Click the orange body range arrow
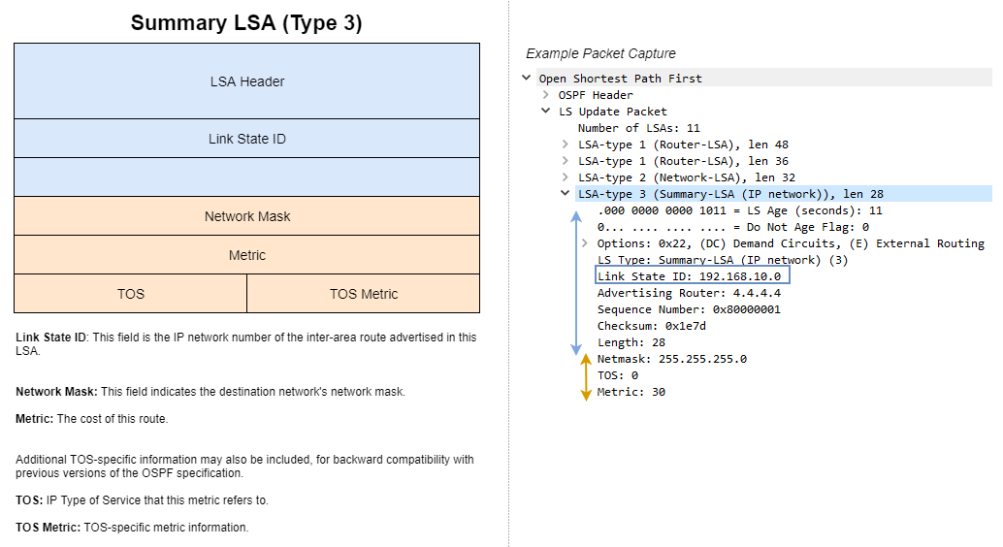The height and width of the screenshot is (547, 1003). pos(586,377)
